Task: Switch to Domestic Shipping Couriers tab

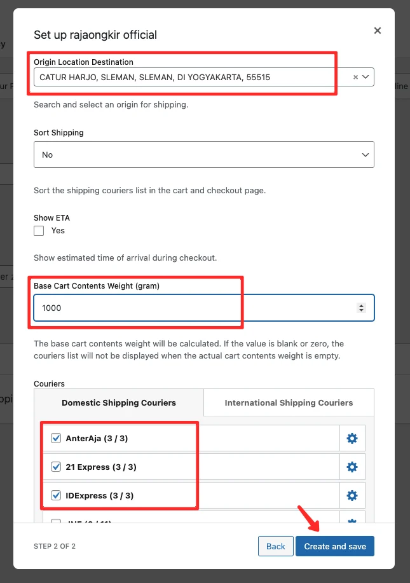Action: (119, 402)
